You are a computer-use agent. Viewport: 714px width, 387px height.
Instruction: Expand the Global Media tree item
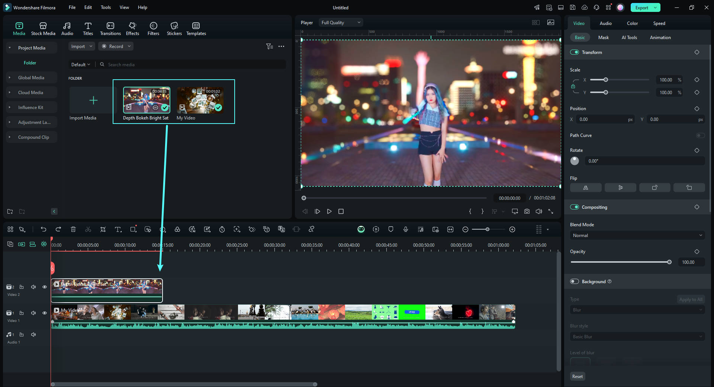10,78
